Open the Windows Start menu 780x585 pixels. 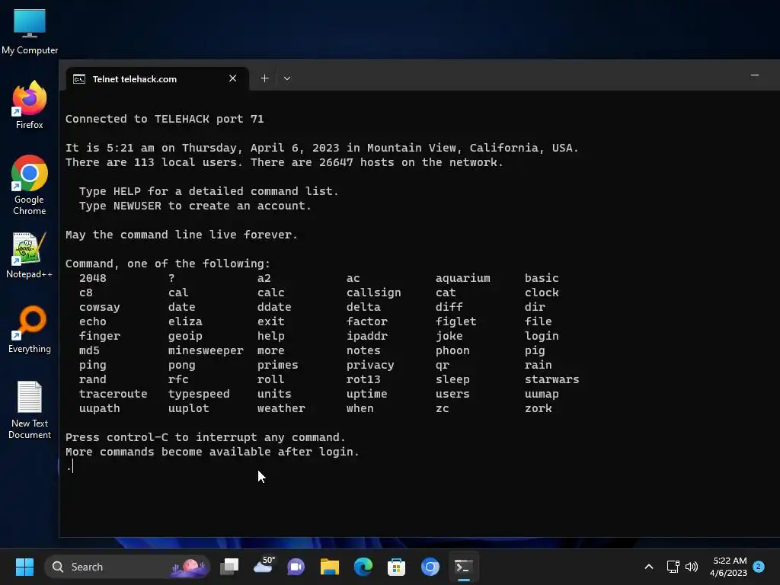pyautogui.click(x=24, y=567)
